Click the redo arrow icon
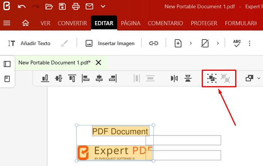Image resolution: width=263 pixels, height=166 pixels. tap(35, 6)
